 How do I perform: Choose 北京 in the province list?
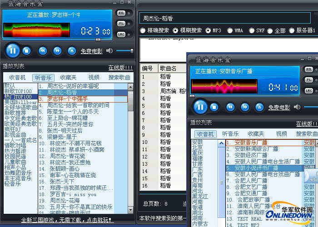pos(197,148)
